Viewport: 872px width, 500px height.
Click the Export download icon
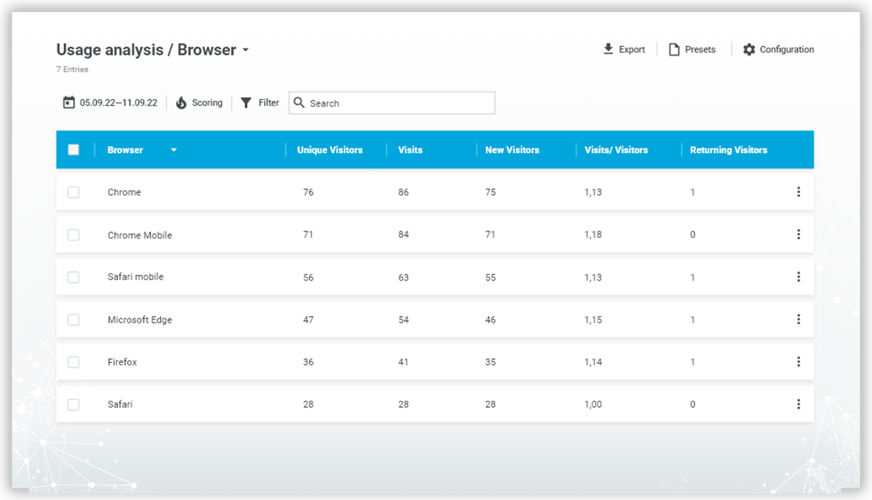[609, 49]
